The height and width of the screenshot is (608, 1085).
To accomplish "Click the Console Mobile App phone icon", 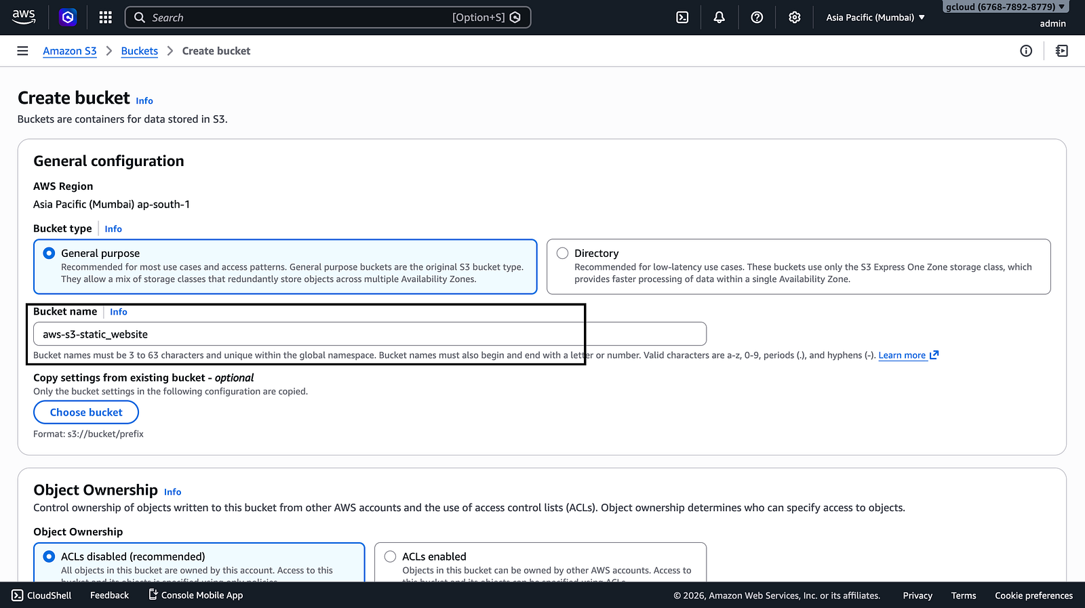I will (153, 594).
